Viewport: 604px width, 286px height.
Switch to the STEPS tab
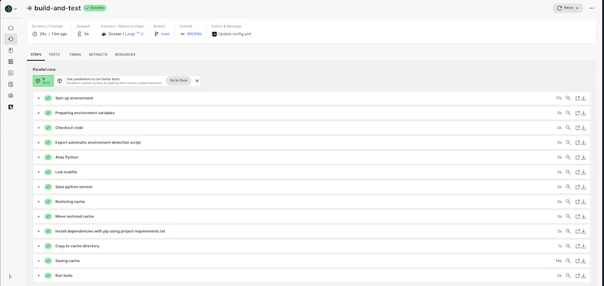pyautogui.click(x=36, y=55)
